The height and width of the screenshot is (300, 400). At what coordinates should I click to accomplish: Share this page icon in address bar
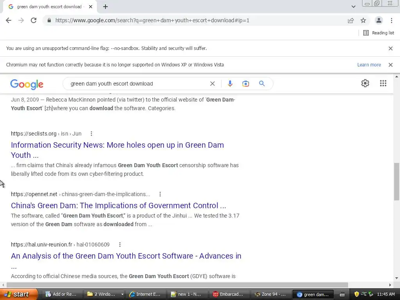(351, 20)
